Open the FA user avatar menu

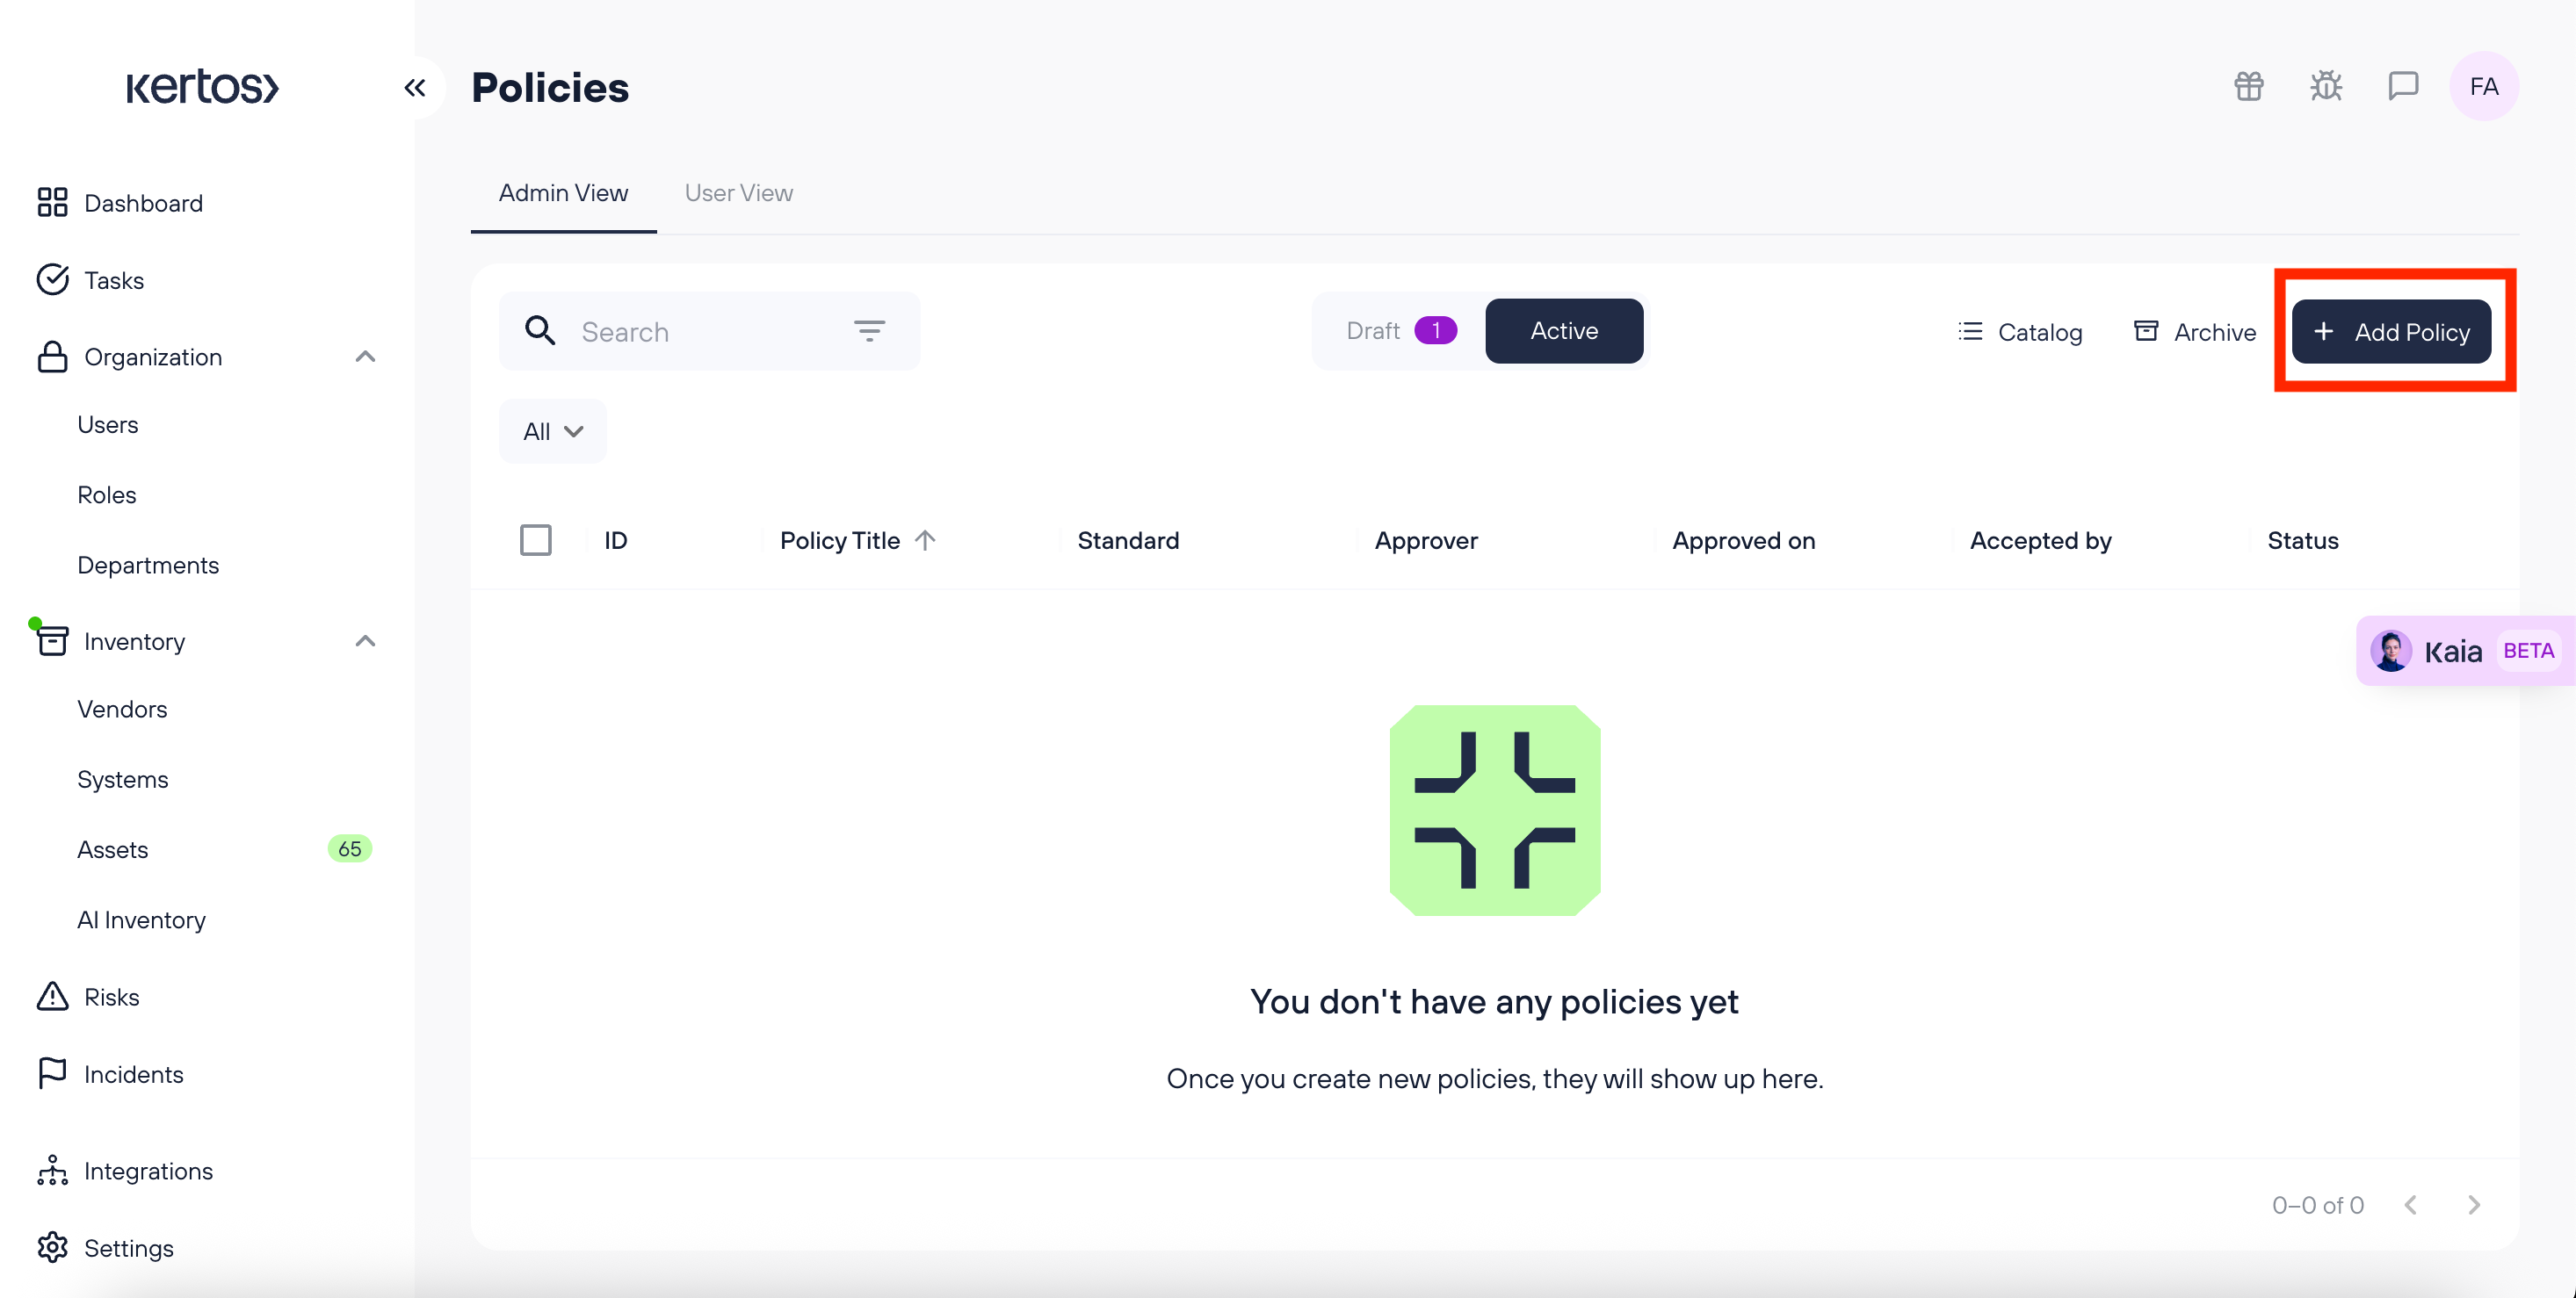2484,87
